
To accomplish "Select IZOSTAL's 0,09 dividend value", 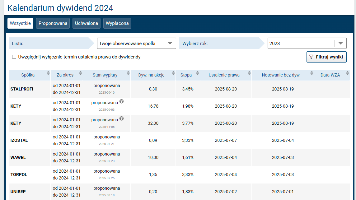I will (153, 140).
